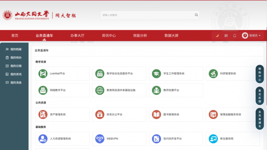Open the 图书管理系统 book icon
Viewport: 267px width, 150px height.
[x=156, y=115]
